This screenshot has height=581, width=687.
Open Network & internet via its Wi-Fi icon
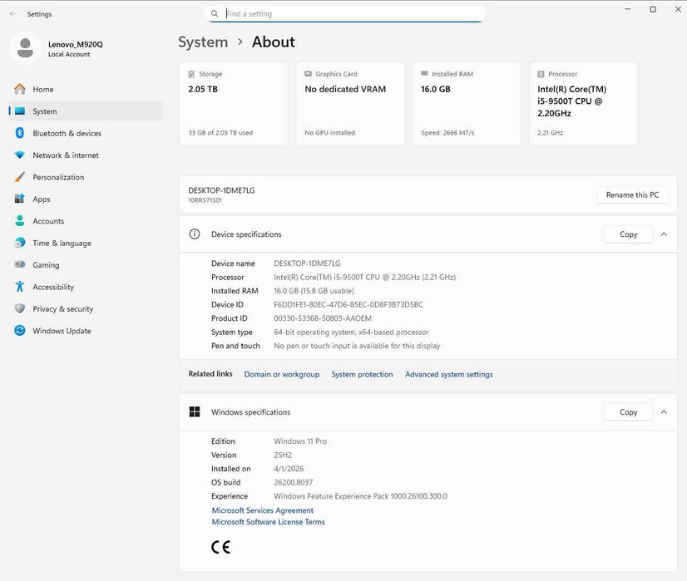tap(19, 155)
